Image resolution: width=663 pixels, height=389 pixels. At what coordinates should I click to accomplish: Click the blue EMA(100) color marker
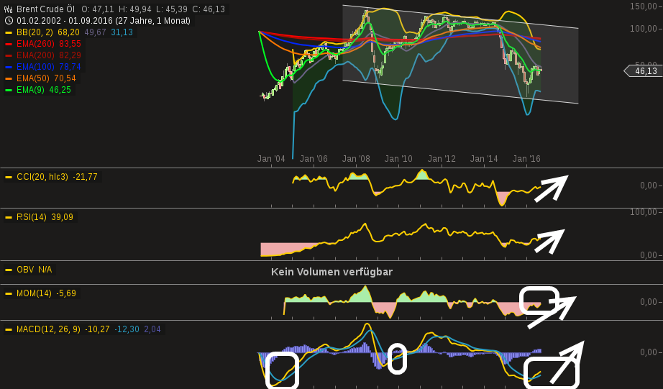9,67
